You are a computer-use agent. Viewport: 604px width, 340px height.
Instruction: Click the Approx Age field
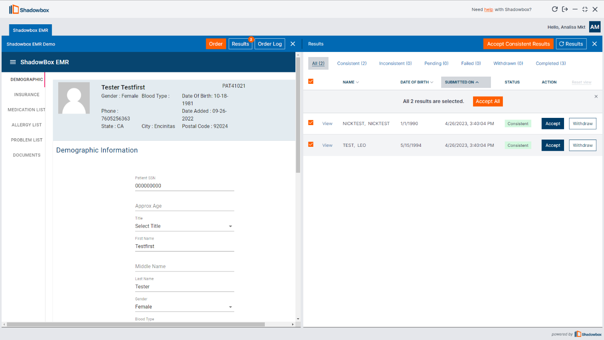(x=184, y=206)
